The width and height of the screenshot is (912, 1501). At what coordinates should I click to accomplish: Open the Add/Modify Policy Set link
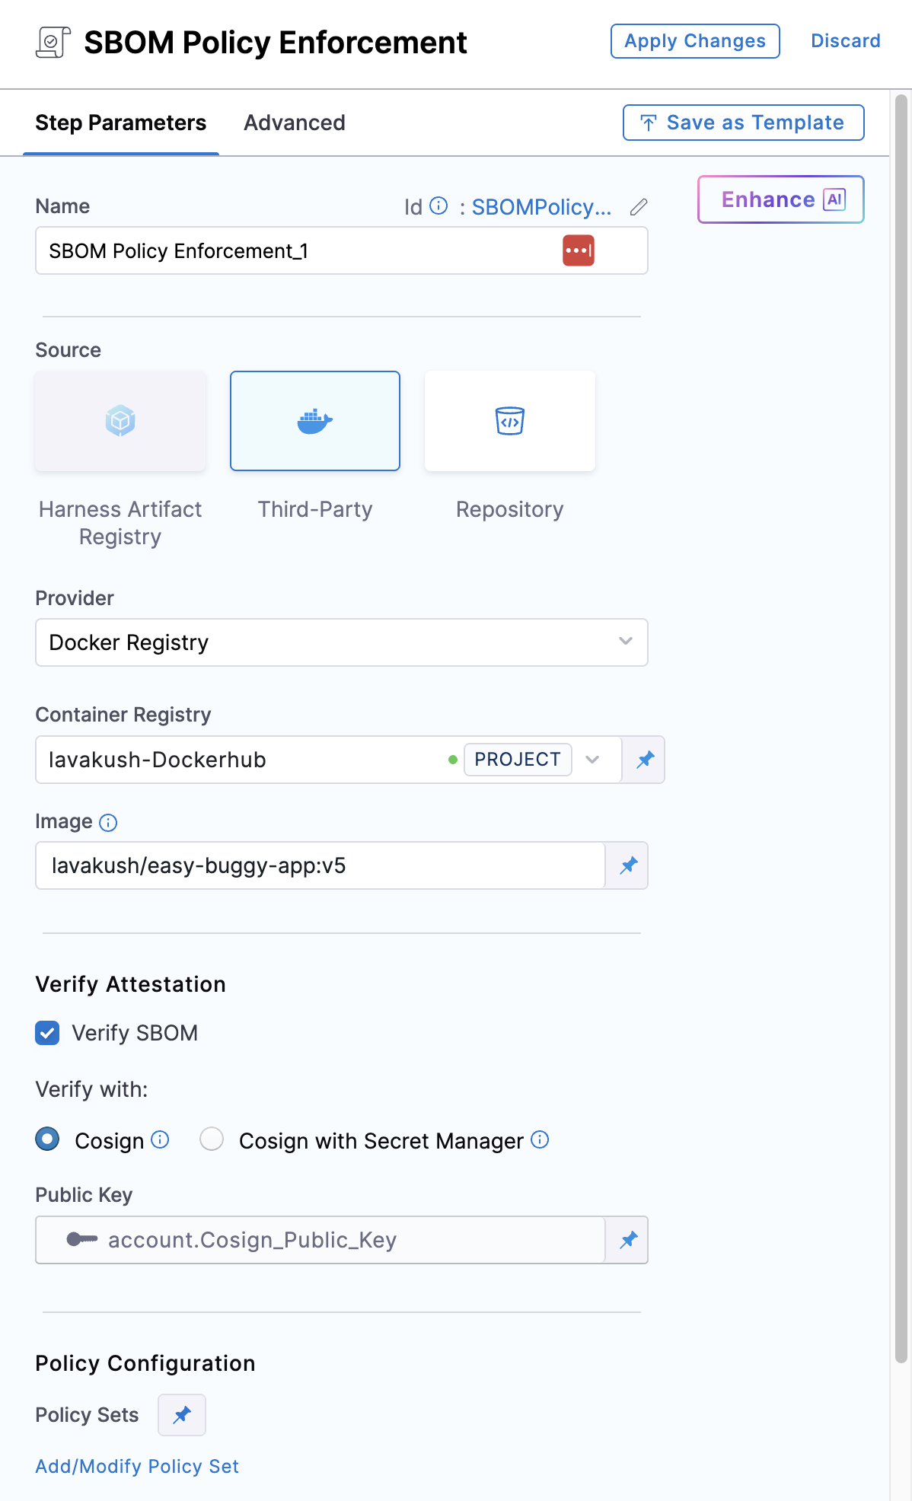pos(137,1466)
